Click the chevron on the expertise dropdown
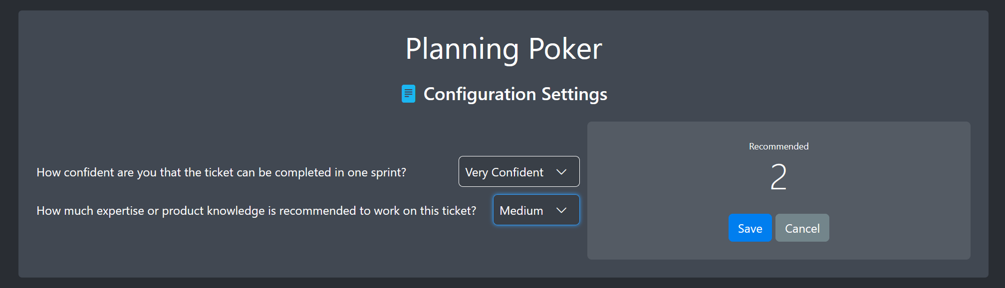The width and height of the screenshot is (1005, 288). (x=562, y=210)
